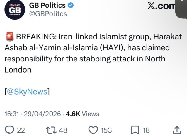
Task: Open the @GBPolitcs handle
Action: coord(48,13)
